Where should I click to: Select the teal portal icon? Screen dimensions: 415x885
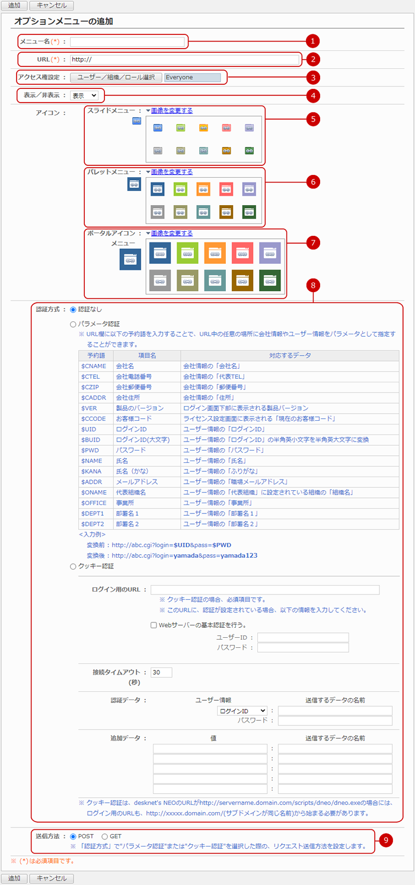point(215,280)
